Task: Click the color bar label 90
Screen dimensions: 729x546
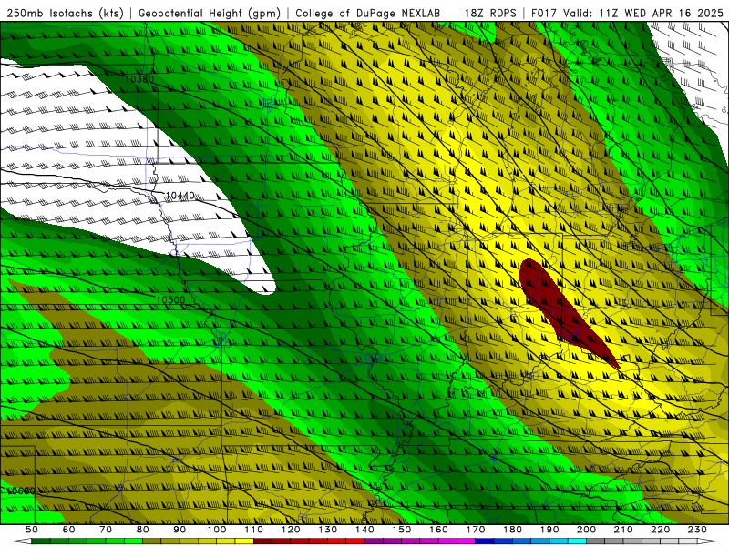Action: point(180,530)
